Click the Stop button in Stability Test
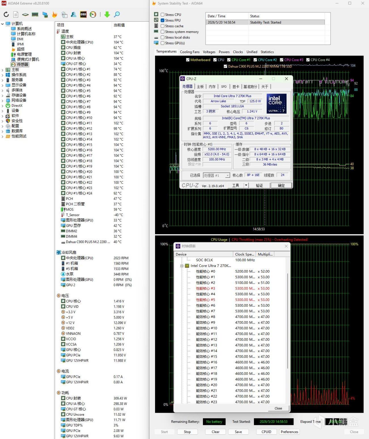 pyautogui.click(x=187, y=432)
